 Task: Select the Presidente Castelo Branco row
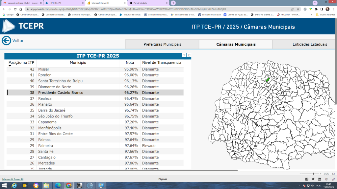pos(61,93)
